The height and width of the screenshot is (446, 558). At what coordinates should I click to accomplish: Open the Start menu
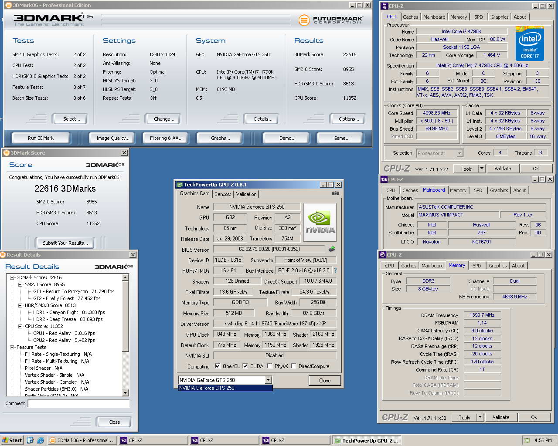point(12,440)
